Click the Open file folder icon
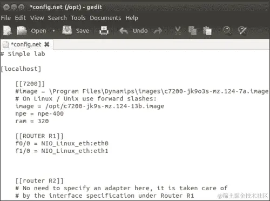 click(22, 30)
